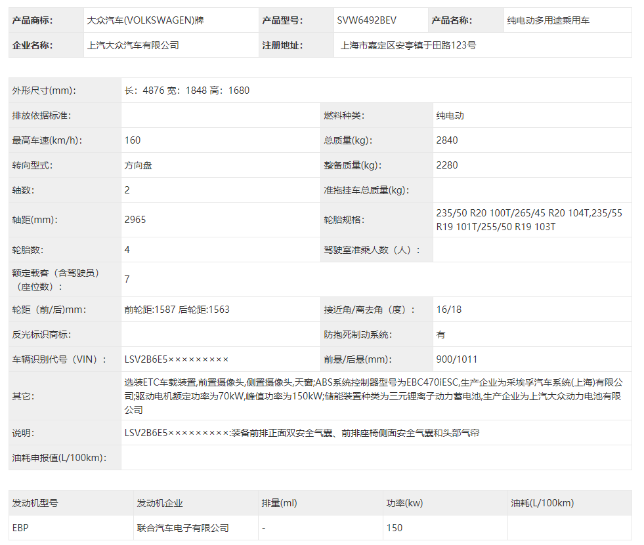Image resolution: width=644 pixels, height=545 pixels.
Task: Select the engine model EBP
Action: [x=20, y=528]
